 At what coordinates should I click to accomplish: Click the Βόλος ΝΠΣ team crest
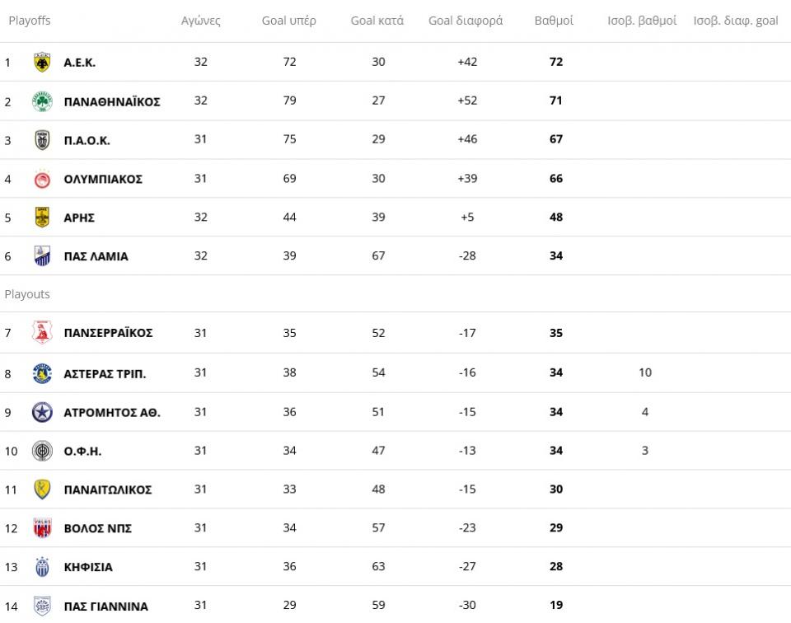click(x=42, y=528)
